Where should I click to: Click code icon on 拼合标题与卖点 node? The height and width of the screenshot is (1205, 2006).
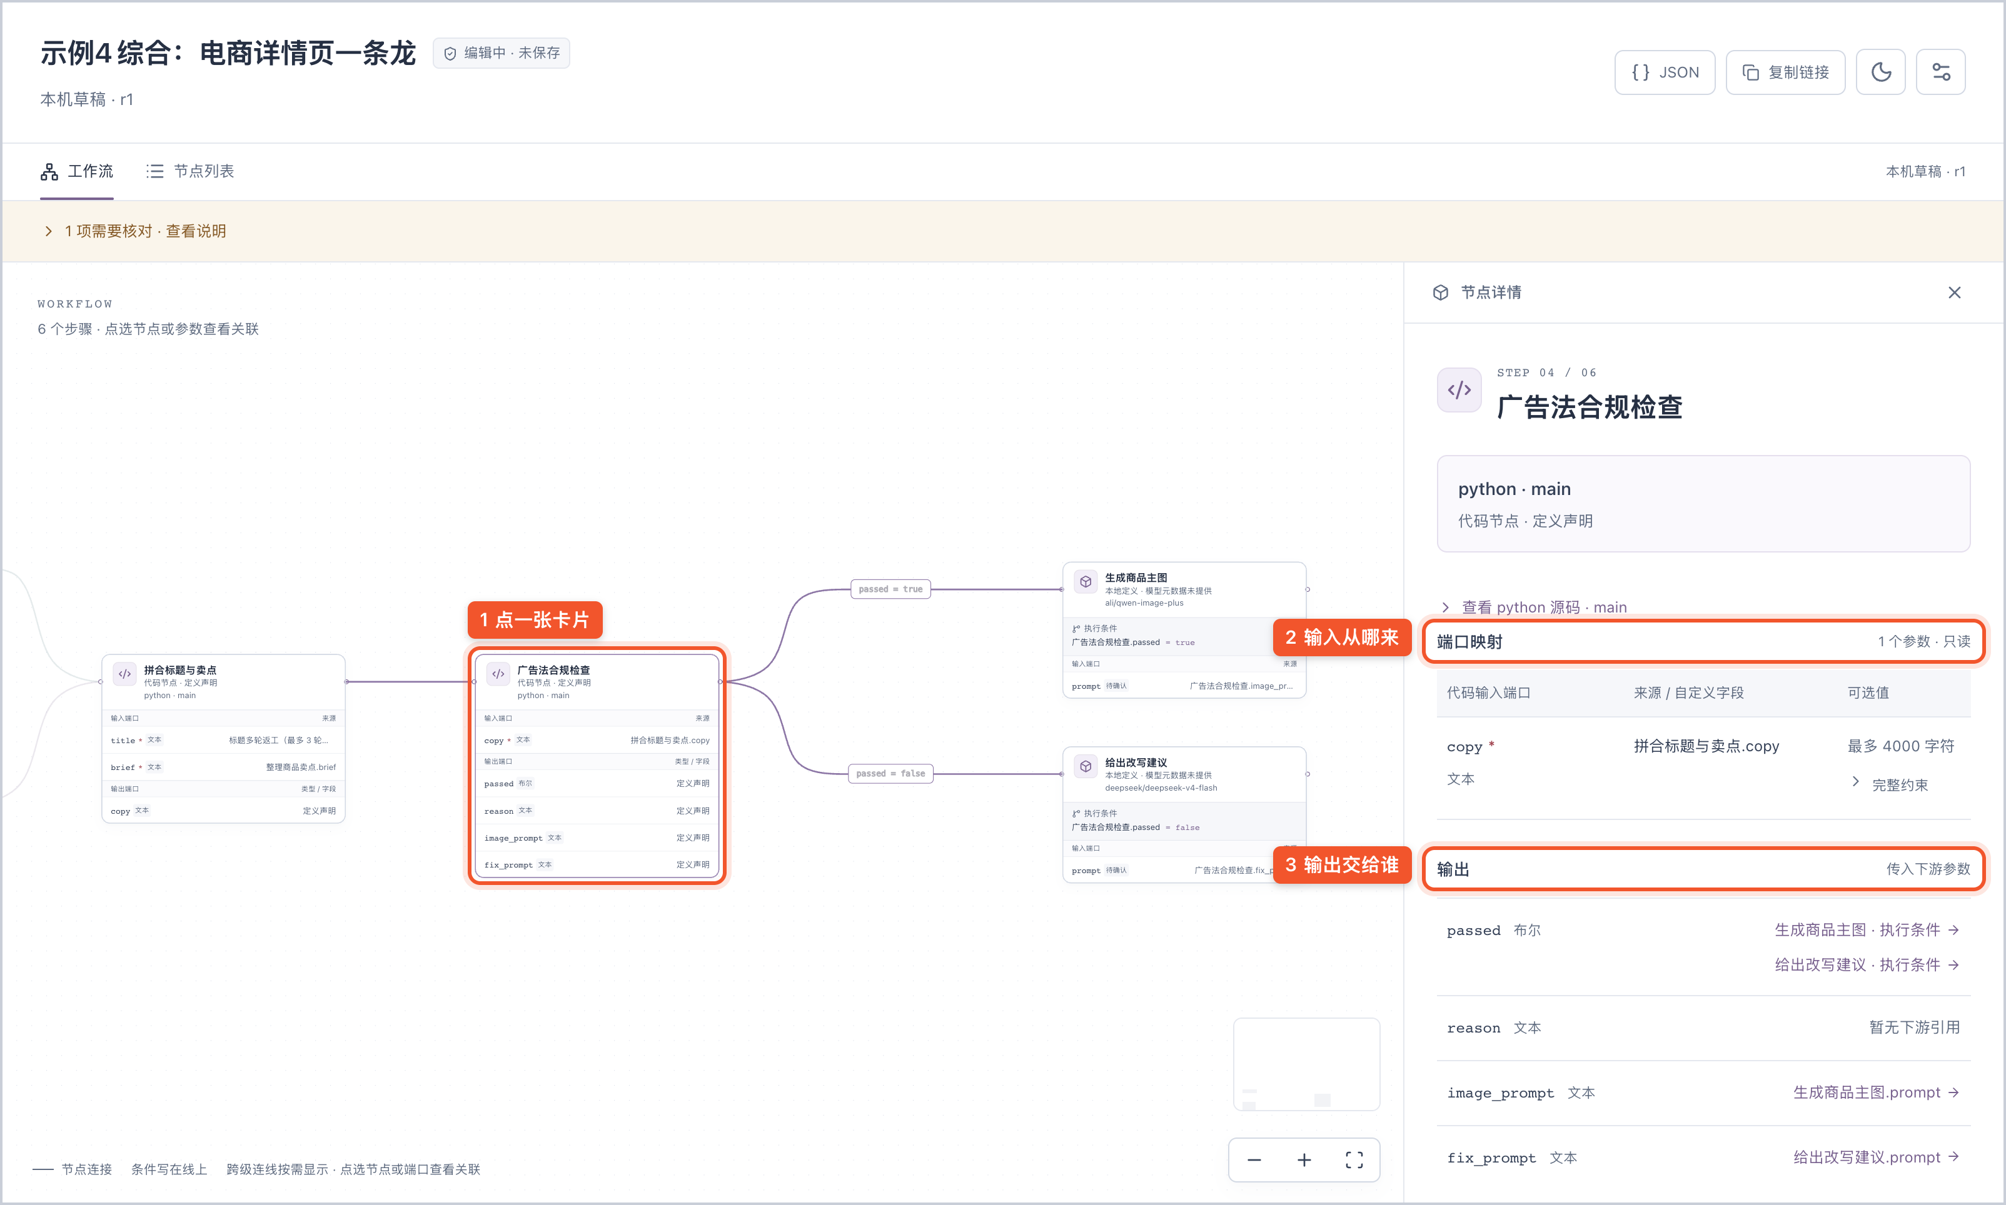[x=125, y=674]
